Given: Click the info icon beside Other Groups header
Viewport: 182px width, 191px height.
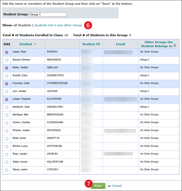Looking at the screenshot, I should click(x=175, y=46).
